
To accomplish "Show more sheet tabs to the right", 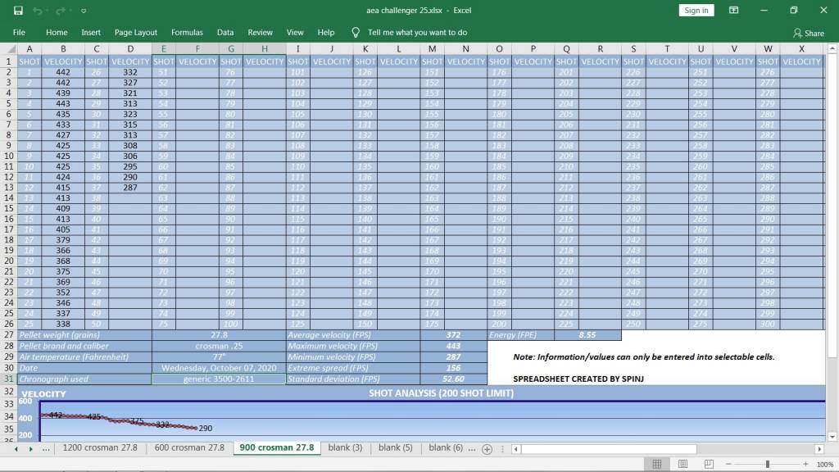I will [471, 448].
